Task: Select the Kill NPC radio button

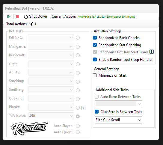Action: tap(78, 38)
